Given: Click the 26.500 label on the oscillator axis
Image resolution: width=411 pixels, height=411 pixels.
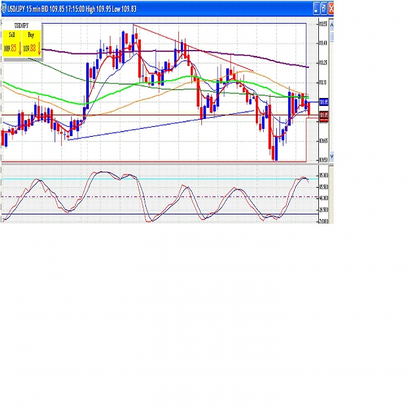Looking at the screenshot, I should [324, 210].
